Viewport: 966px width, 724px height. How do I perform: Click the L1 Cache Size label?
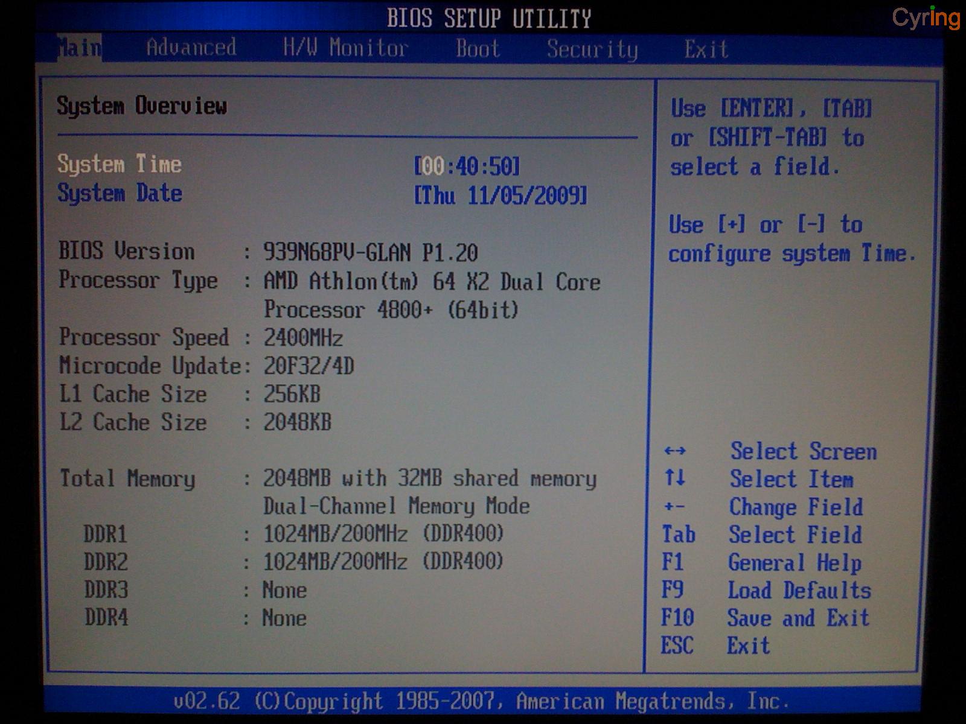[x=133, y=393]
